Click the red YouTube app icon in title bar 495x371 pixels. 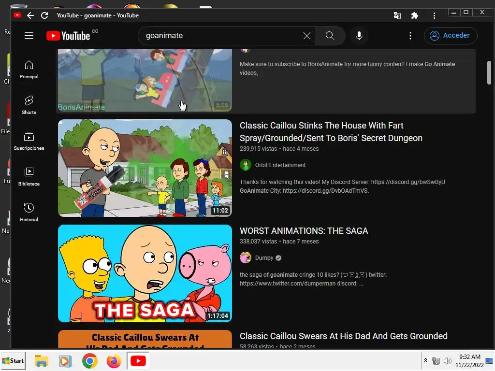click(17, 15)
